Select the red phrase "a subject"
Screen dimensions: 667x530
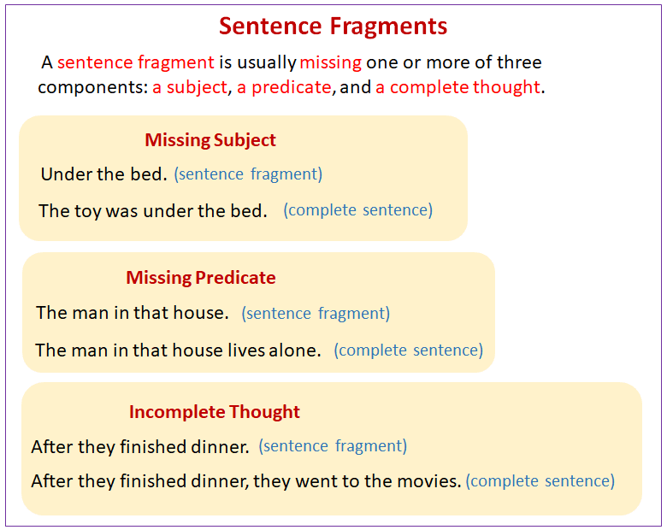pos(190,87)
